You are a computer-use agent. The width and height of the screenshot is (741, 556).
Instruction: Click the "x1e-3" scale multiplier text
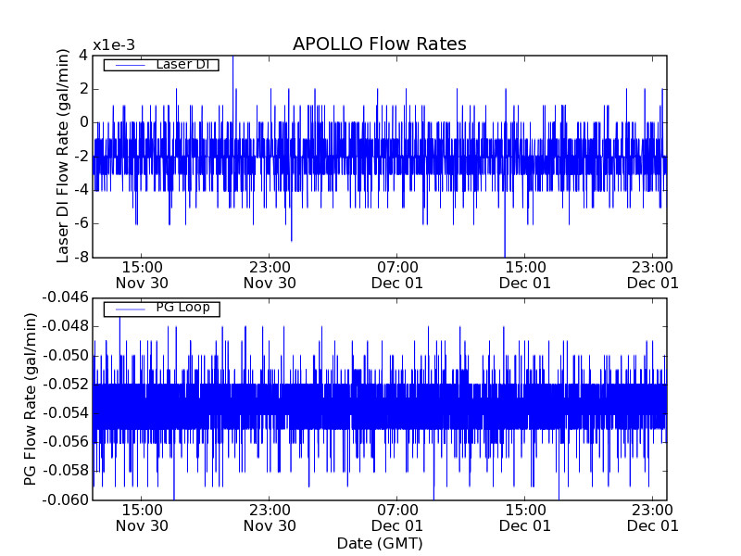113,45
